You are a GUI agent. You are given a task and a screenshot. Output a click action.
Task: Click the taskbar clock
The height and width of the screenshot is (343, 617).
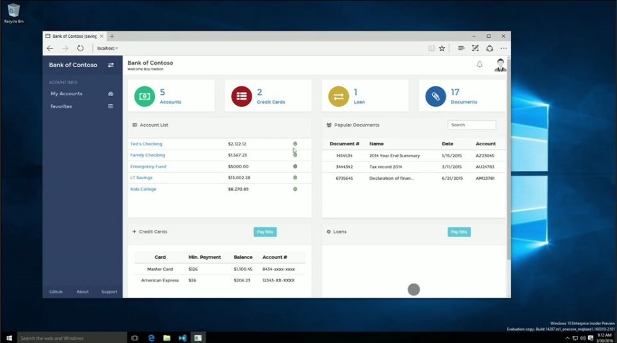coord(604,338)
